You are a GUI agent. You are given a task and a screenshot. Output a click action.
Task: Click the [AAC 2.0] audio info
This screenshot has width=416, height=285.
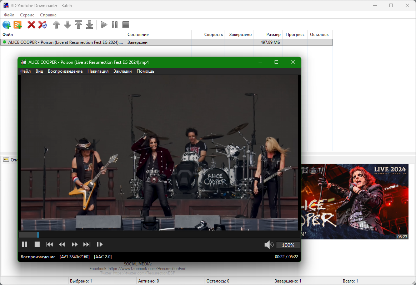pyautogui.click(x=103, y=257)
